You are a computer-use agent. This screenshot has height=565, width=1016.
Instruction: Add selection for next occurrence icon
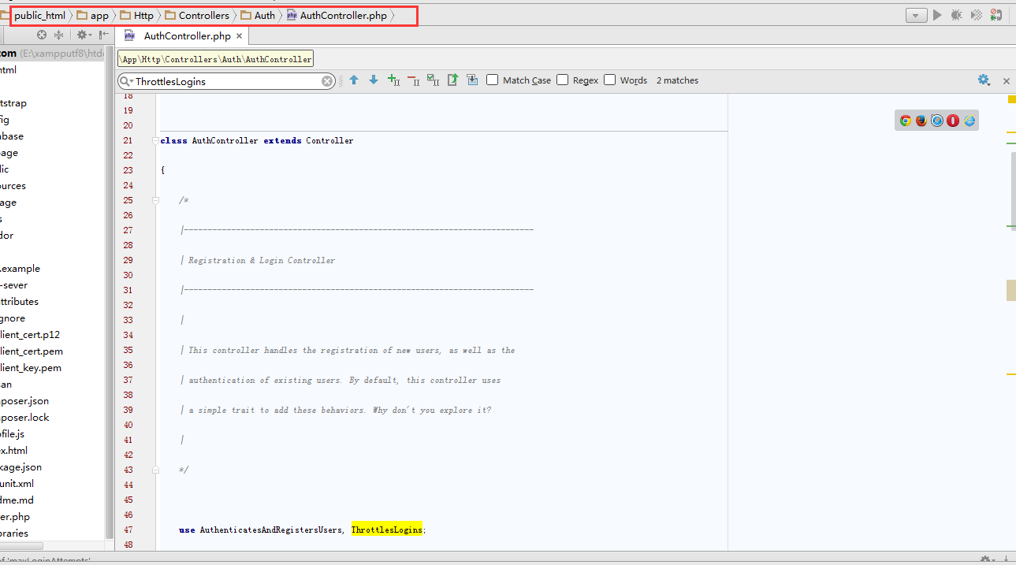click(394, 80)
